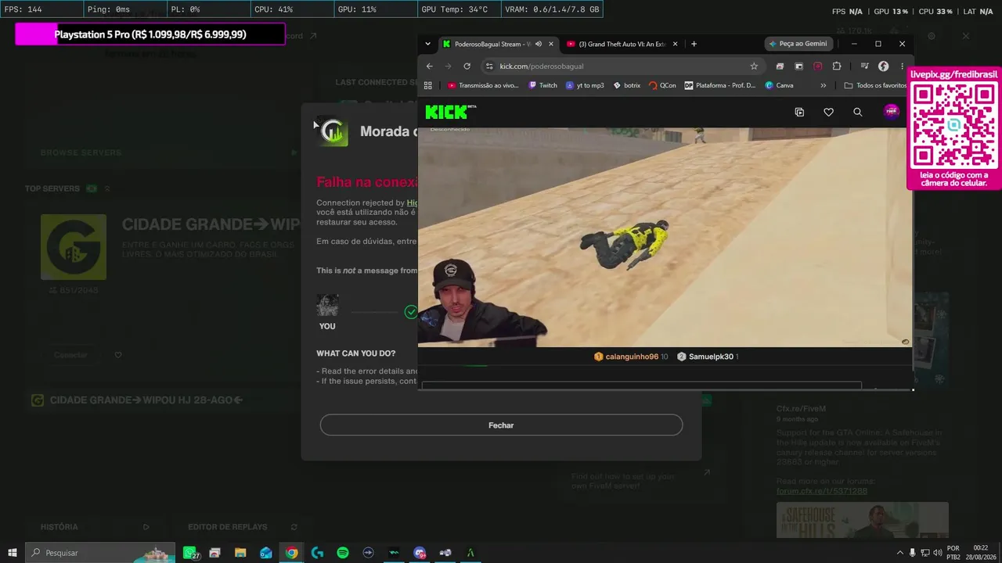Open the Chrome extensions puzzle icon
This screenshot has width=1002, height=563.
pyautogui.click(x=837, y=66)
